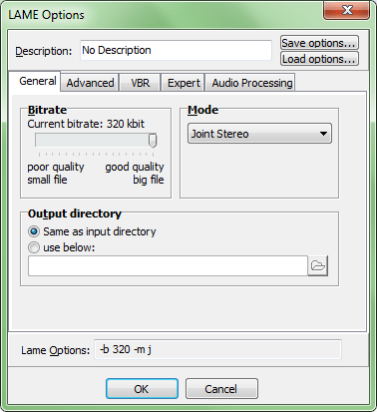377x412 pixels.
Task: Select the 'use below' radio button
Action: click(34, 247)
